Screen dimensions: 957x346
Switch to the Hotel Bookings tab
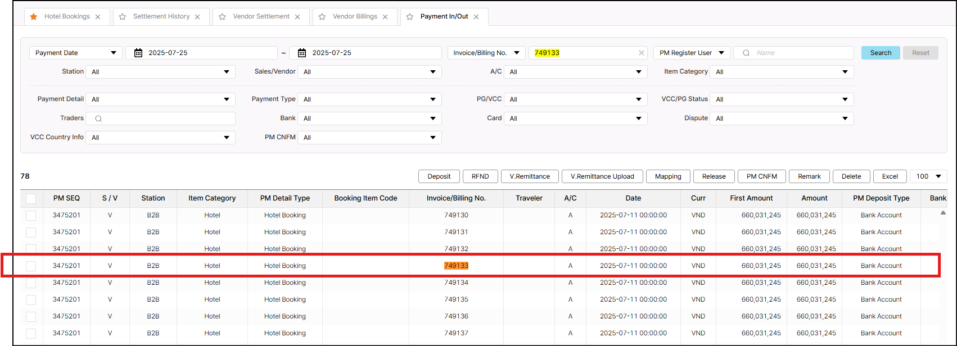click(x=67, y=17)
